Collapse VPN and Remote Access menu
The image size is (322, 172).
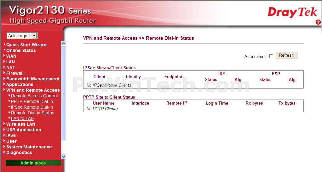coord(33,90)
